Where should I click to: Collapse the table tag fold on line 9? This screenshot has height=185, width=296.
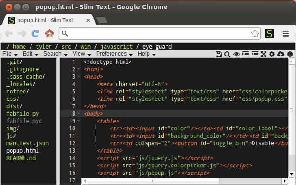point(79,121)
